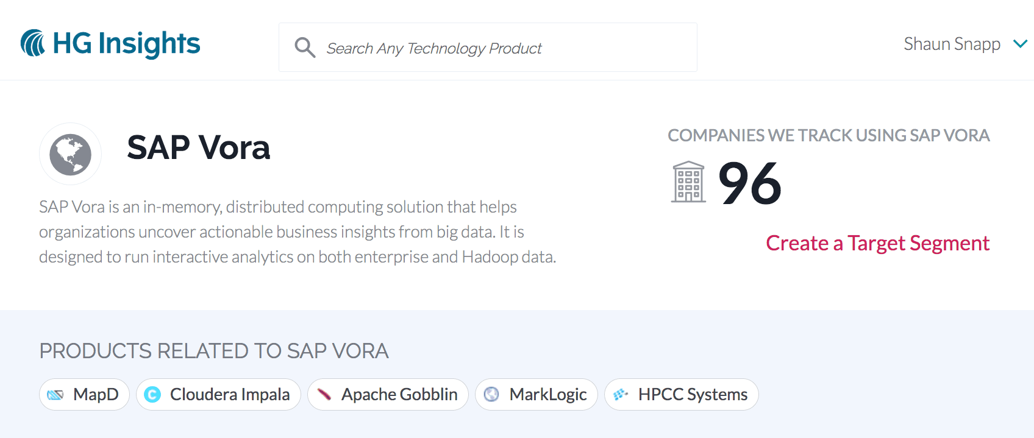Click the search magnifier icon
Image resolution: width=1034 pixels, height=438 pixels.
tap(305, 48)
